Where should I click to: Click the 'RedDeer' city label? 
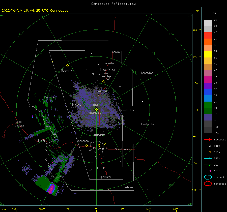tap(107, 76)
